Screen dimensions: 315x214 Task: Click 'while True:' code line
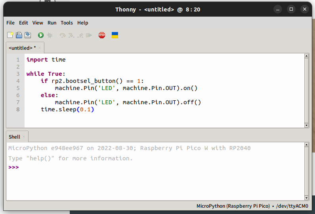pos(46,74)
